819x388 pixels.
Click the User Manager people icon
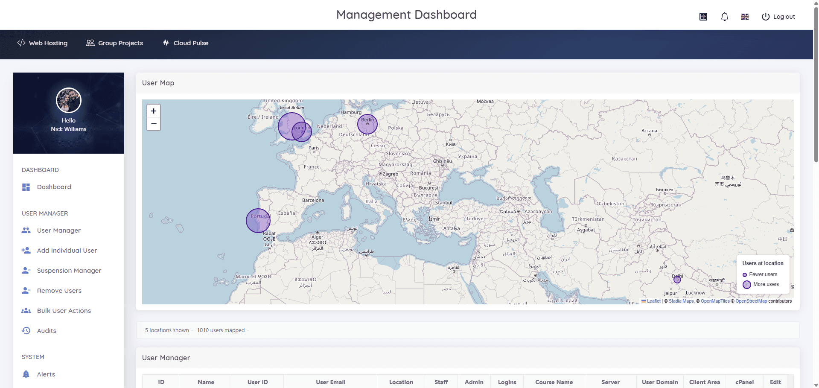coord(26,230)
